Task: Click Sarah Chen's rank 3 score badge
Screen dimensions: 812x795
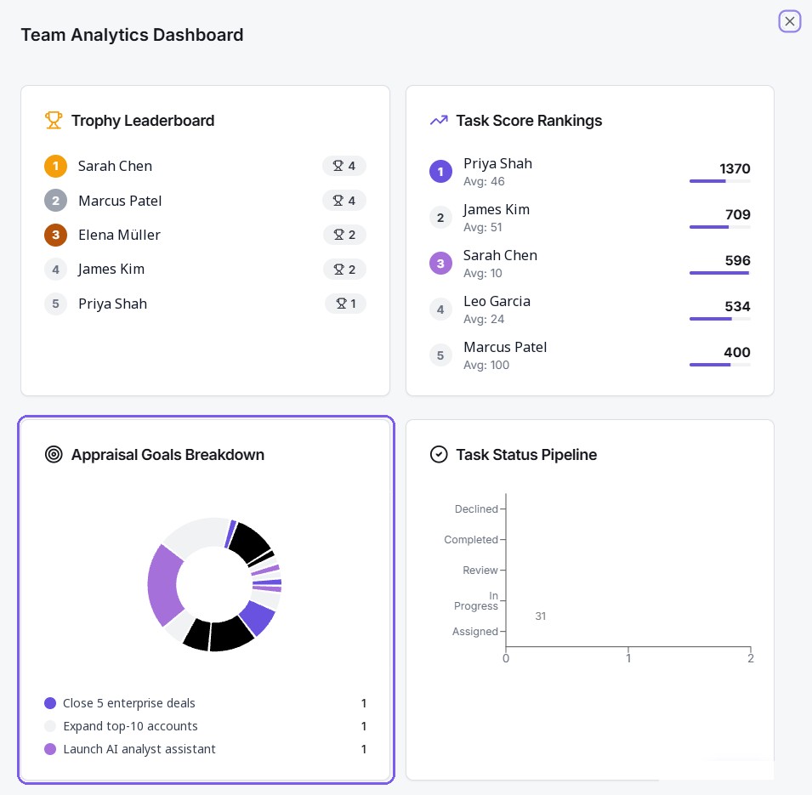Action: [x=440, y=263]
